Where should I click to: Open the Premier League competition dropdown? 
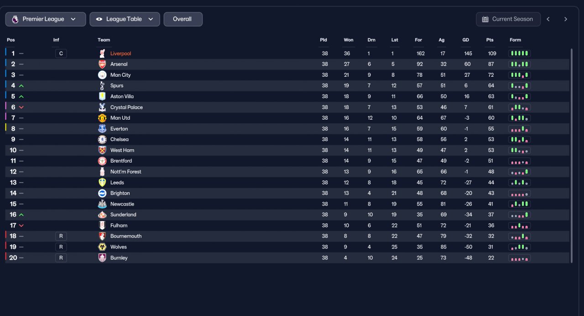(46, 19)
